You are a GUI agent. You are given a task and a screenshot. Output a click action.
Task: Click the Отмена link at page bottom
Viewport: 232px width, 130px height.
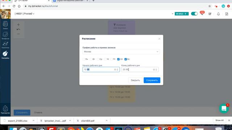[x=38, y=112]
